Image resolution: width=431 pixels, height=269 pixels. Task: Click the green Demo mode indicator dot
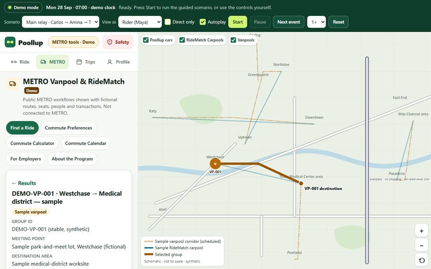pos(10,7)
